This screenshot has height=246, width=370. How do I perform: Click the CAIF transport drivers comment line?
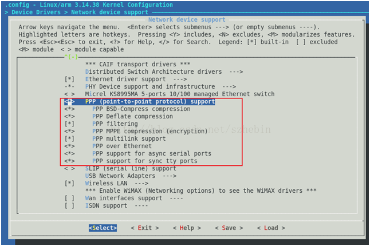[138, 64]
